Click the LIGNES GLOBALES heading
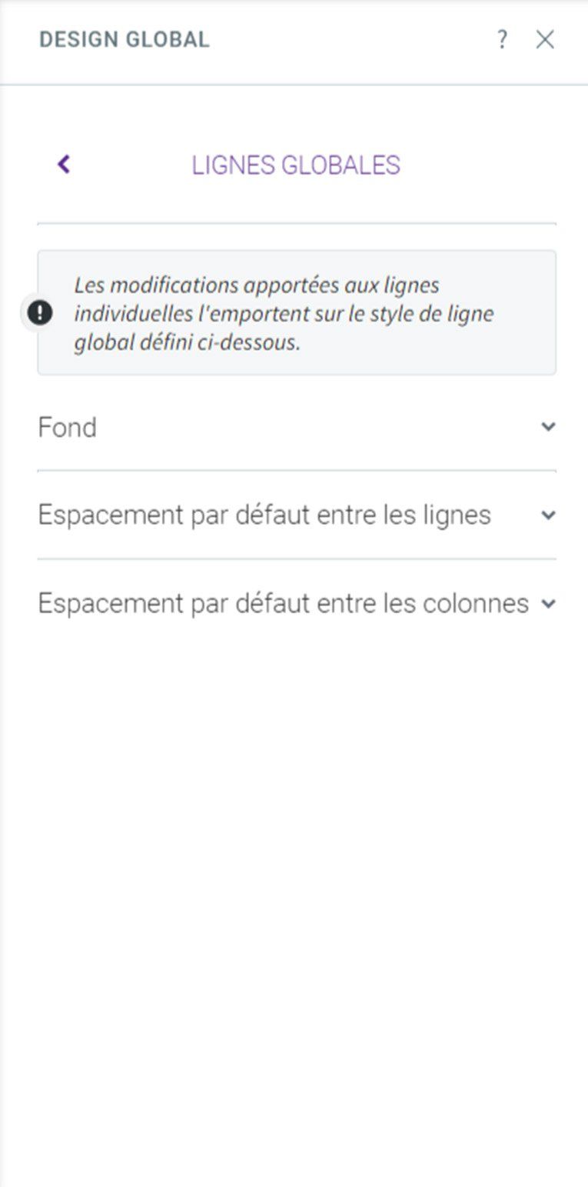Viewport: 588px width, 1187px height. pyautogui.click(x=296, y=165)
